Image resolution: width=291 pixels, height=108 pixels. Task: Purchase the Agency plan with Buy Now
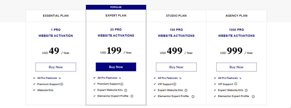pyautogui.click(x=236, y=67)
